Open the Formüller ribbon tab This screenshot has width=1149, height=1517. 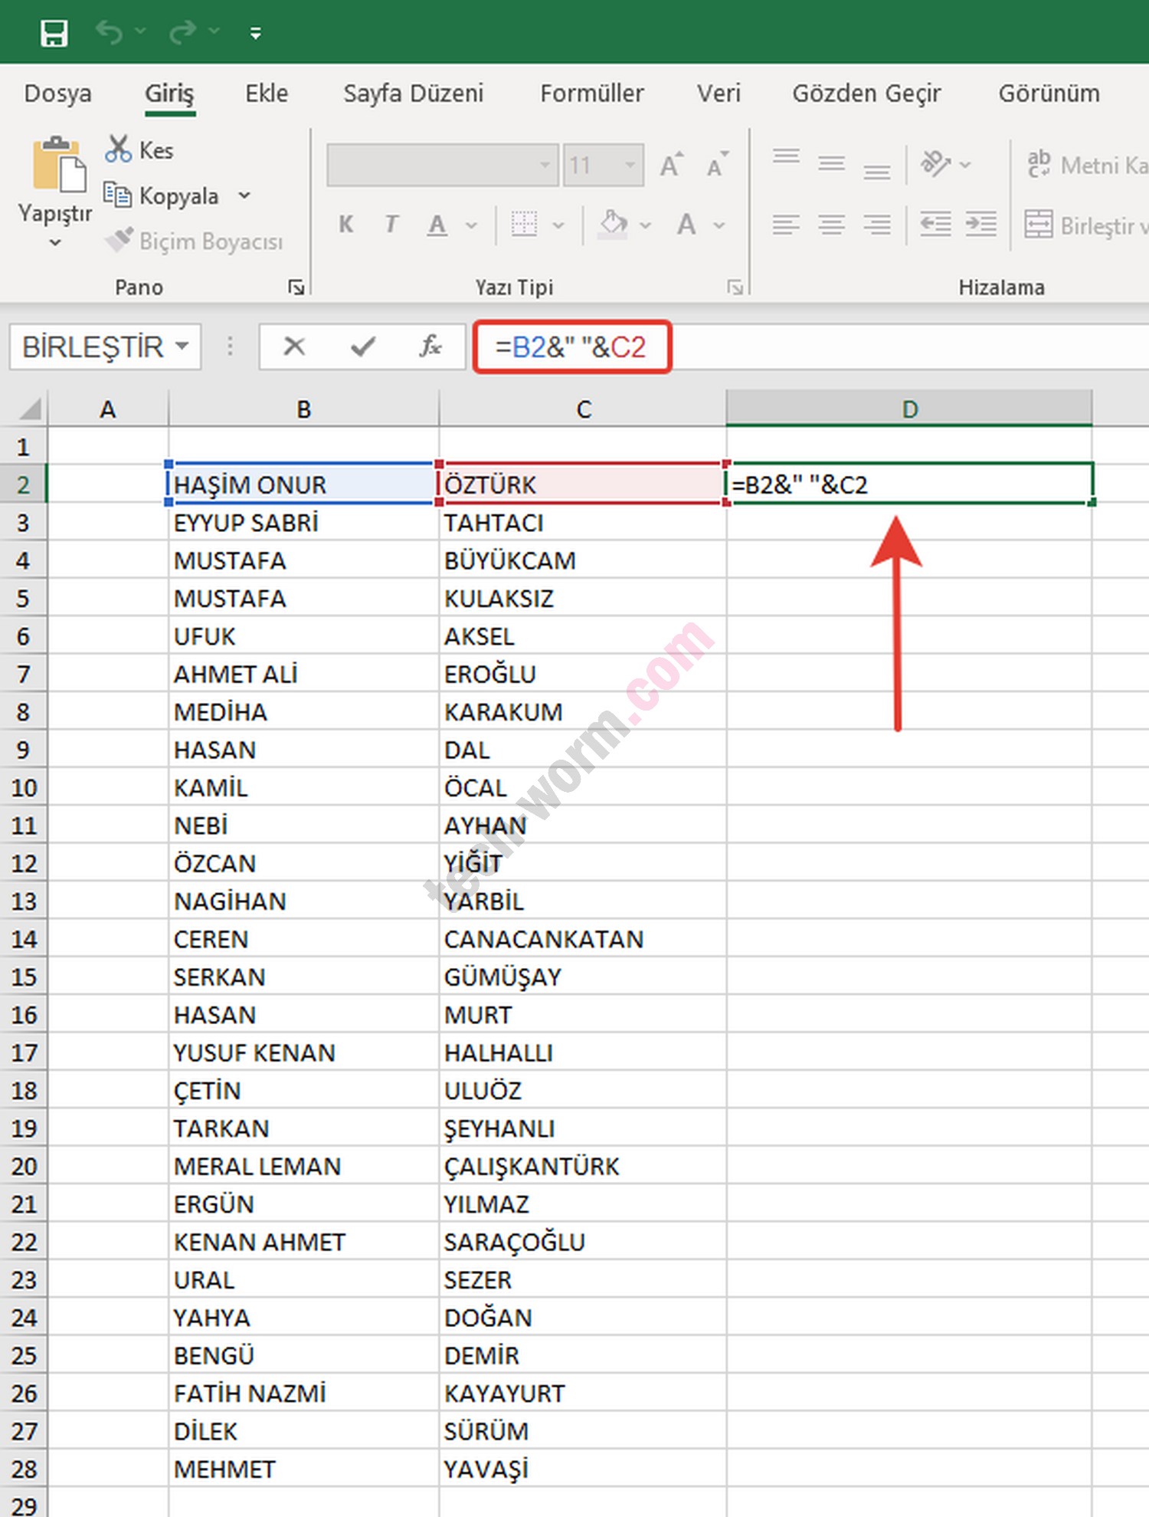(x=591, y=94)
